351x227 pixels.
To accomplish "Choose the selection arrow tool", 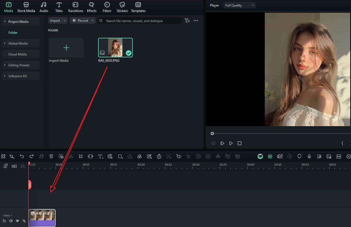I will click(12, 156).
